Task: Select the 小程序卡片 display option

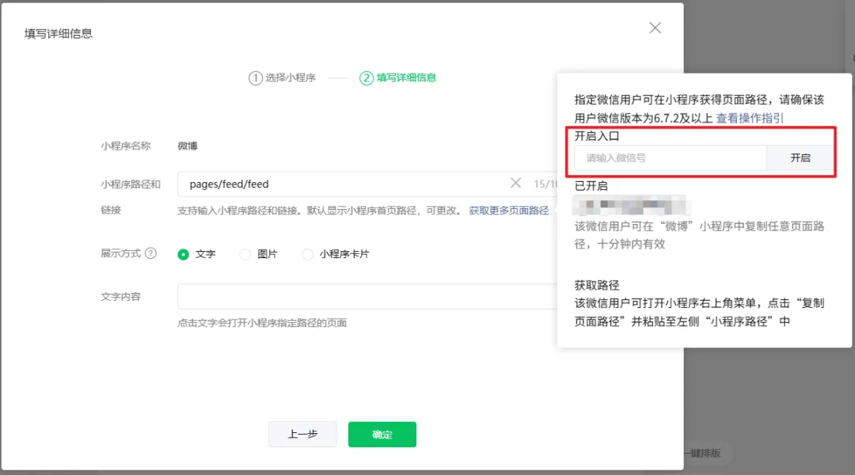Action: pos(307,254)
